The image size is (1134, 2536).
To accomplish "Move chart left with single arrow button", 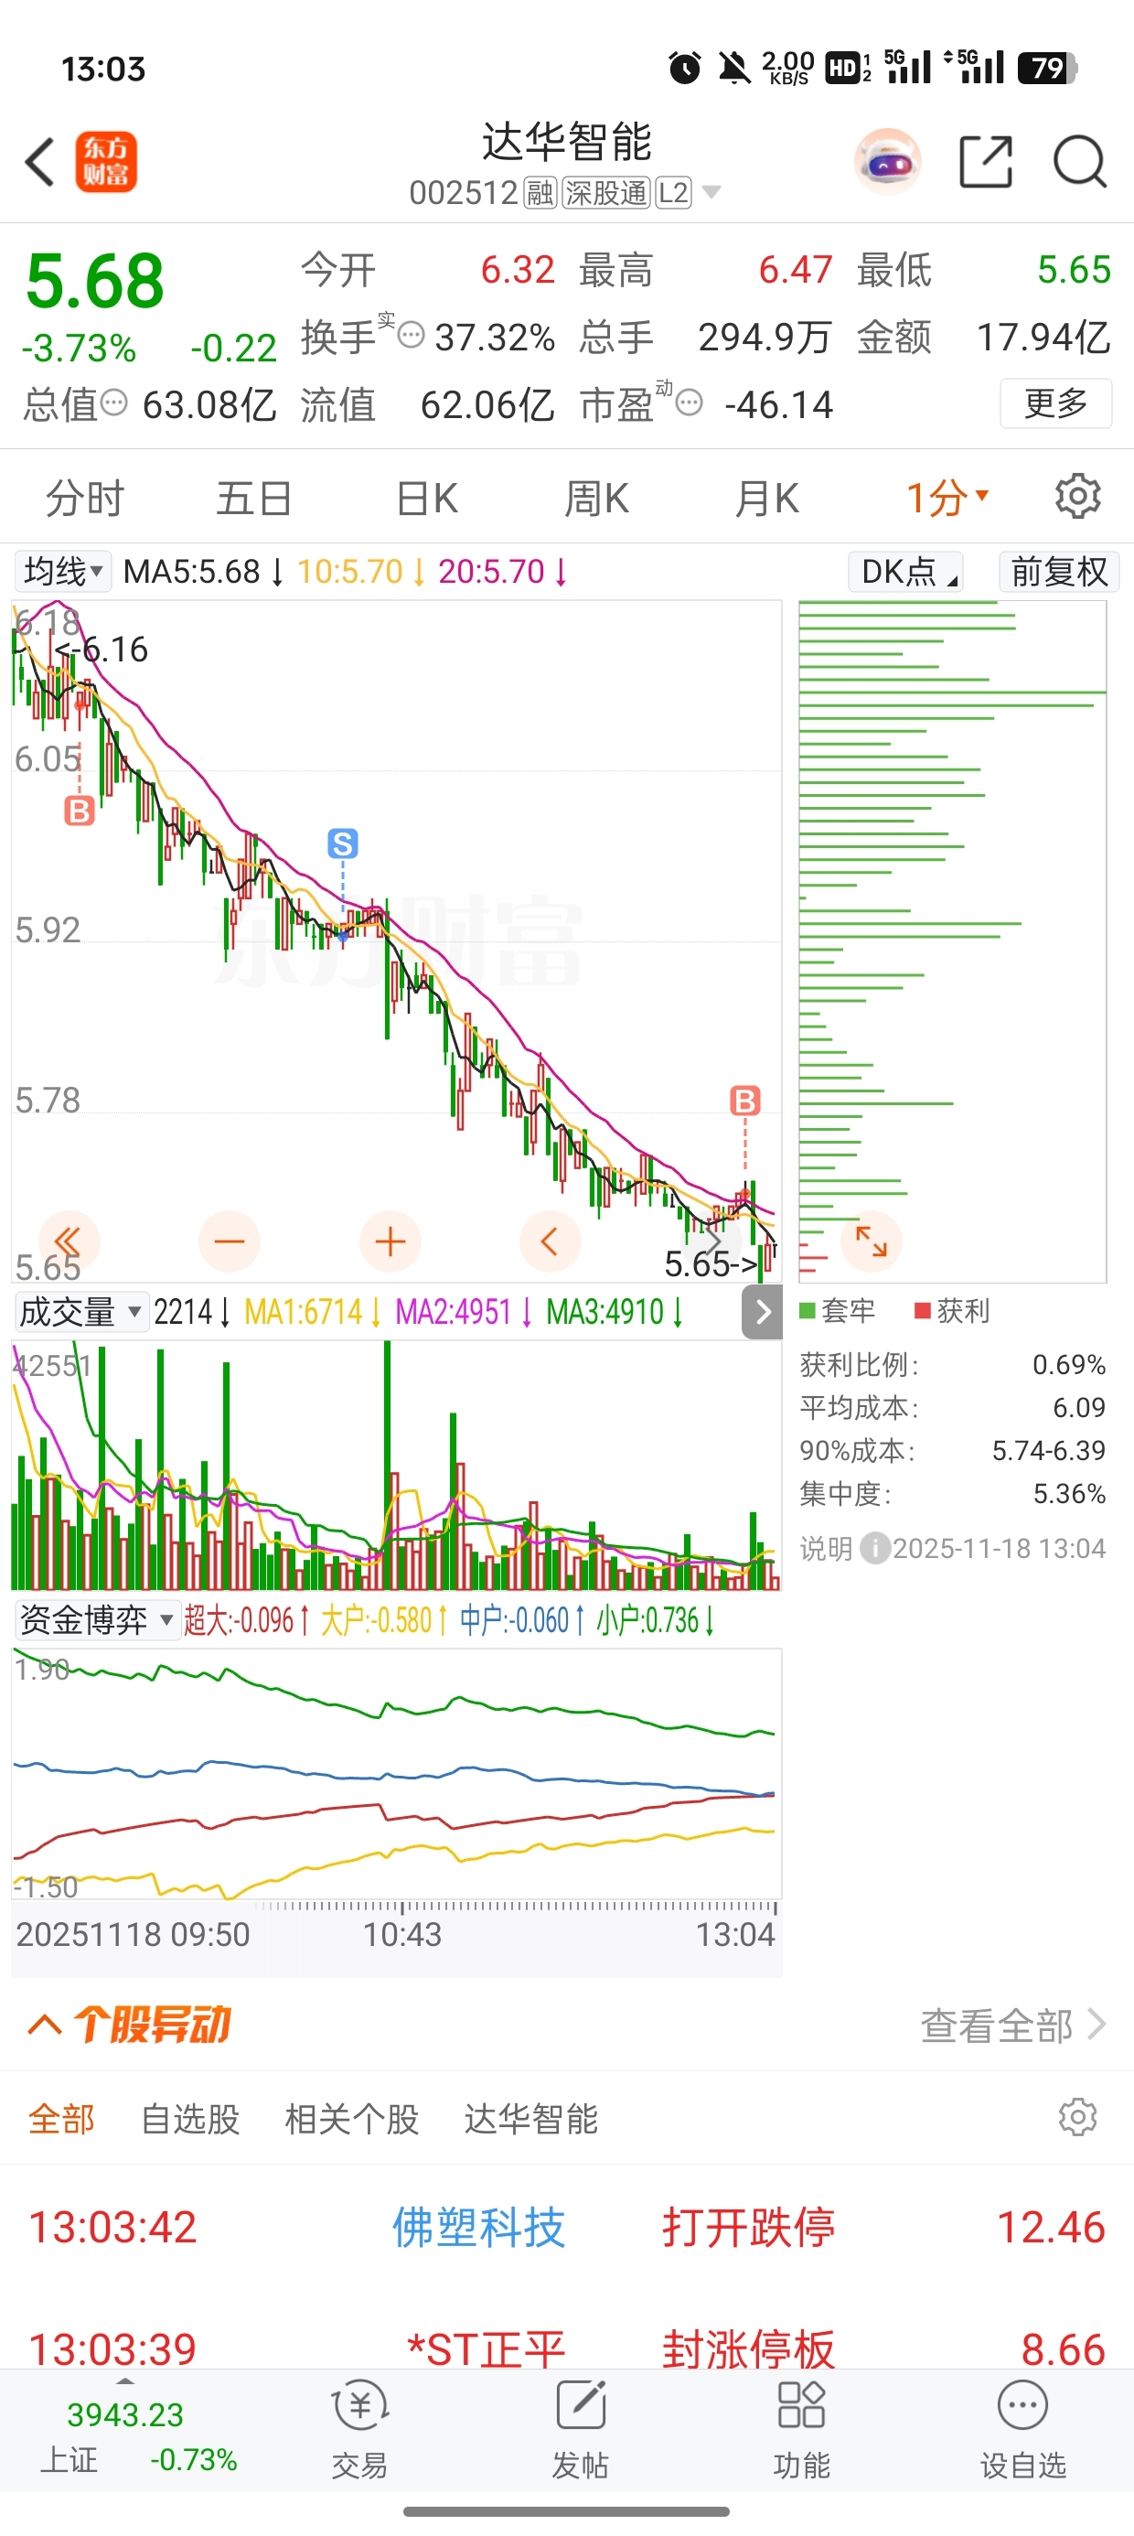I will (x=551, y=1241).
